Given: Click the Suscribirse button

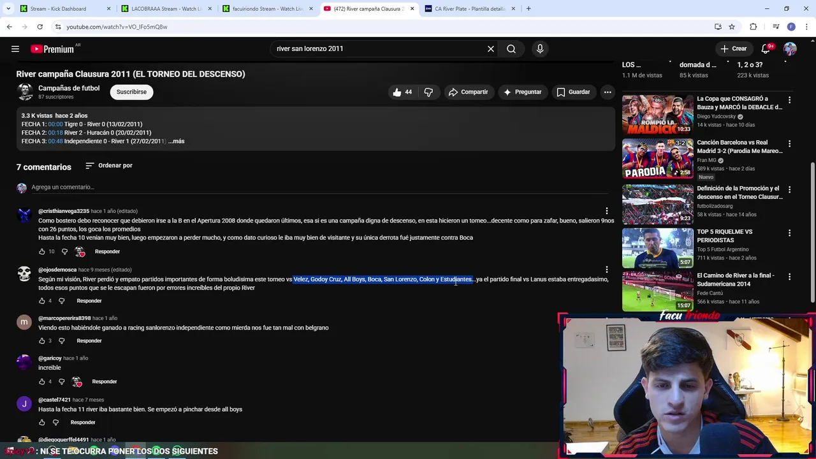Looking at the screenshot, I should click(x=131, y=92).
